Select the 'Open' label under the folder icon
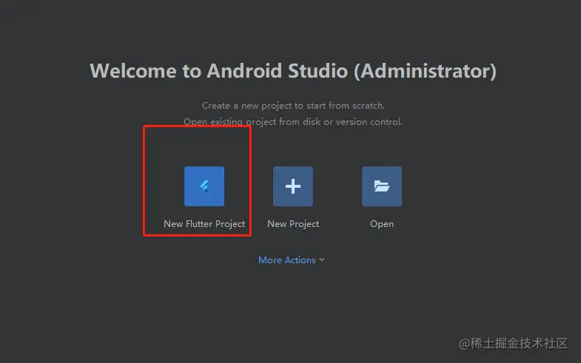Viewport: 581px width, 363px height. tap(382, 224)
